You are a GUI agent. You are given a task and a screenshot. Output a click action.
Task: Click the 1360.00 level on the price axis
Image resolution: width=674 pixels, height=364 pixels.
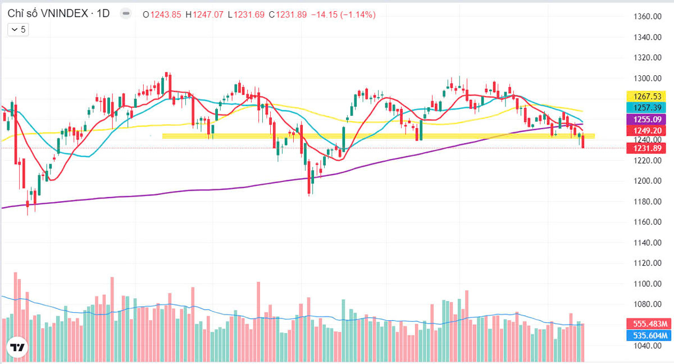tap(643, 17)
